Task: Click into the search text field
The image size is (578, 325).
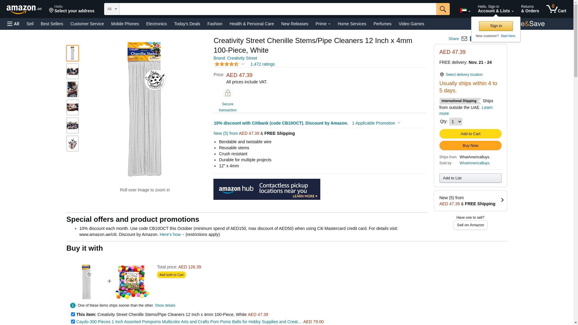Action: pos(278,9)
